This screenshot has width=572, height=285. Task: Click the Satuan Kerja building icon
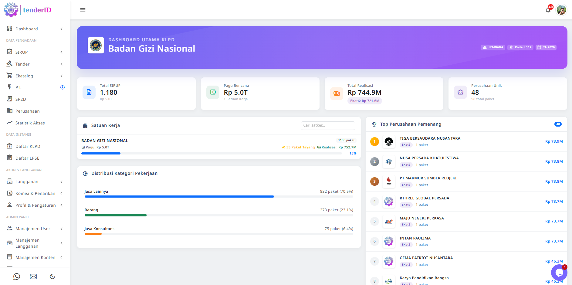[x=85, y=126]
